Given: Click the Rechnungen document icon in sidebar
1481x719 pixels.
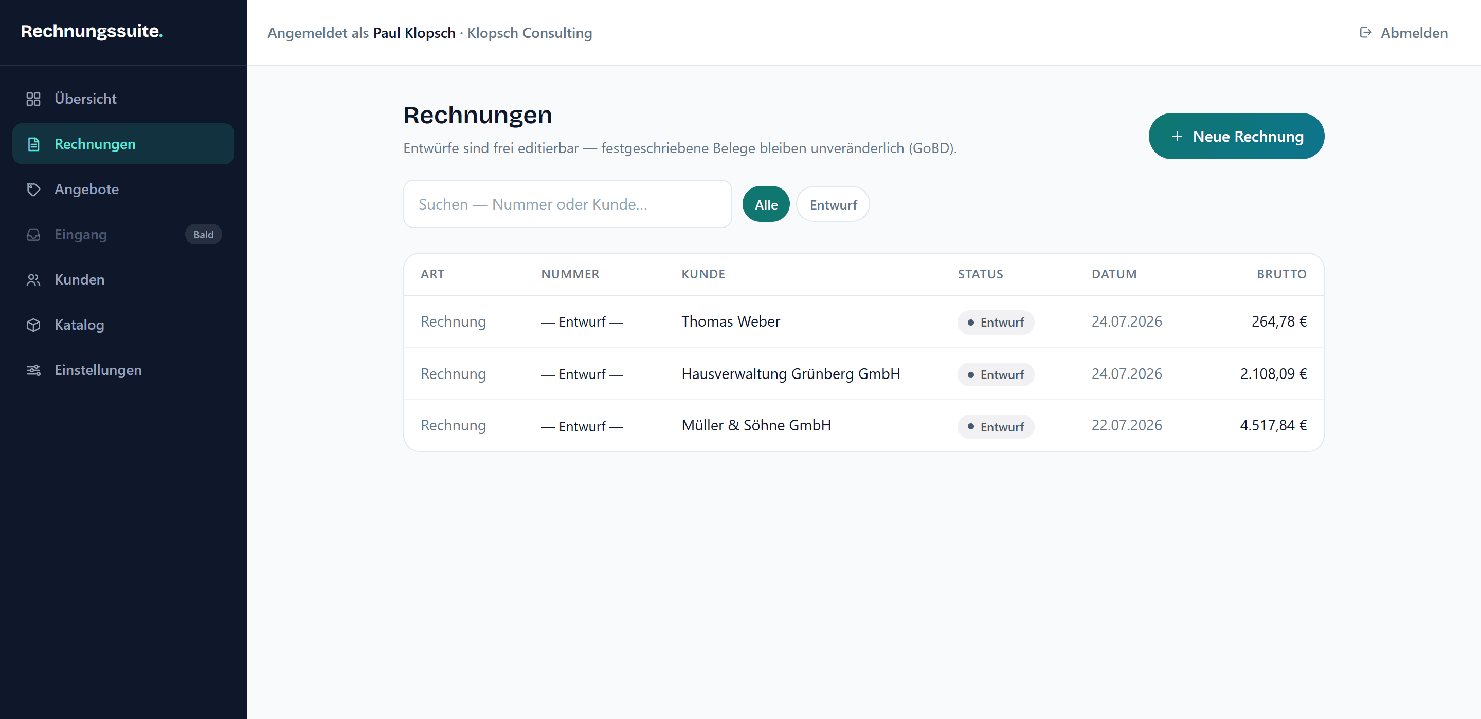Looking at the screenshot, I should (33, 144).
